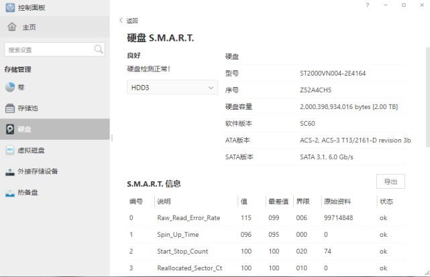Click the sidebar collapse handle
This screenshot has height=277, width=430.
112,138
